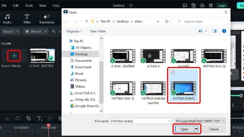Select Công việc (D:) drive
The height and width of the screenshot is (137, 244).
pos(85,100)
